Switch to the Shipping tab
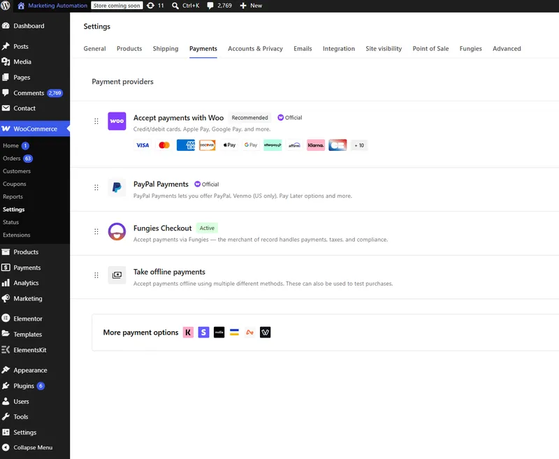 click(x=166, y=48)
